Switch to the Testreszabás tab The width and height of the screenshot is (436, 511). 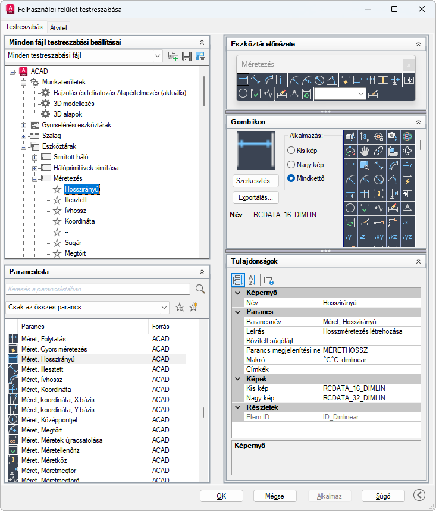click(x=24, y=27)
